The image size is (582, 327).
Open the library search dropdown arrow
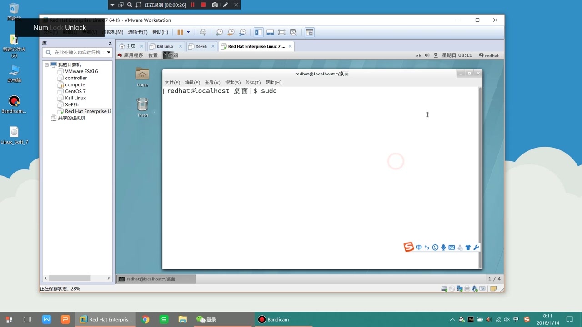pos(109,53)
